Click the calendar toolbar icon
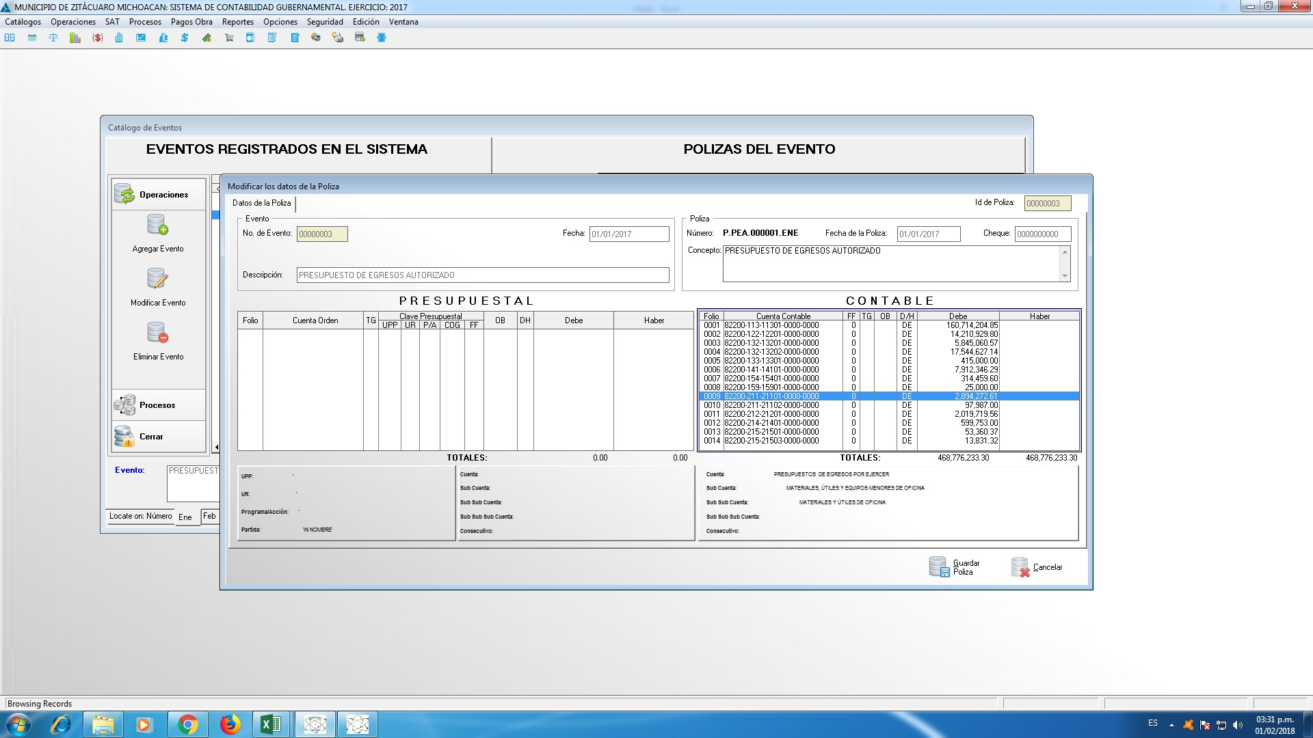 (32, 38)
